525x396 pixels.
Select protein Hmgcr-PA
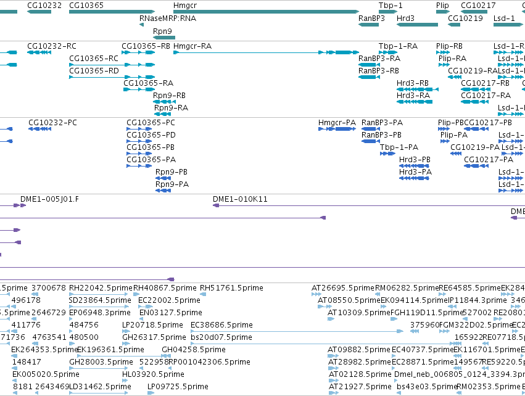[337, 123]
